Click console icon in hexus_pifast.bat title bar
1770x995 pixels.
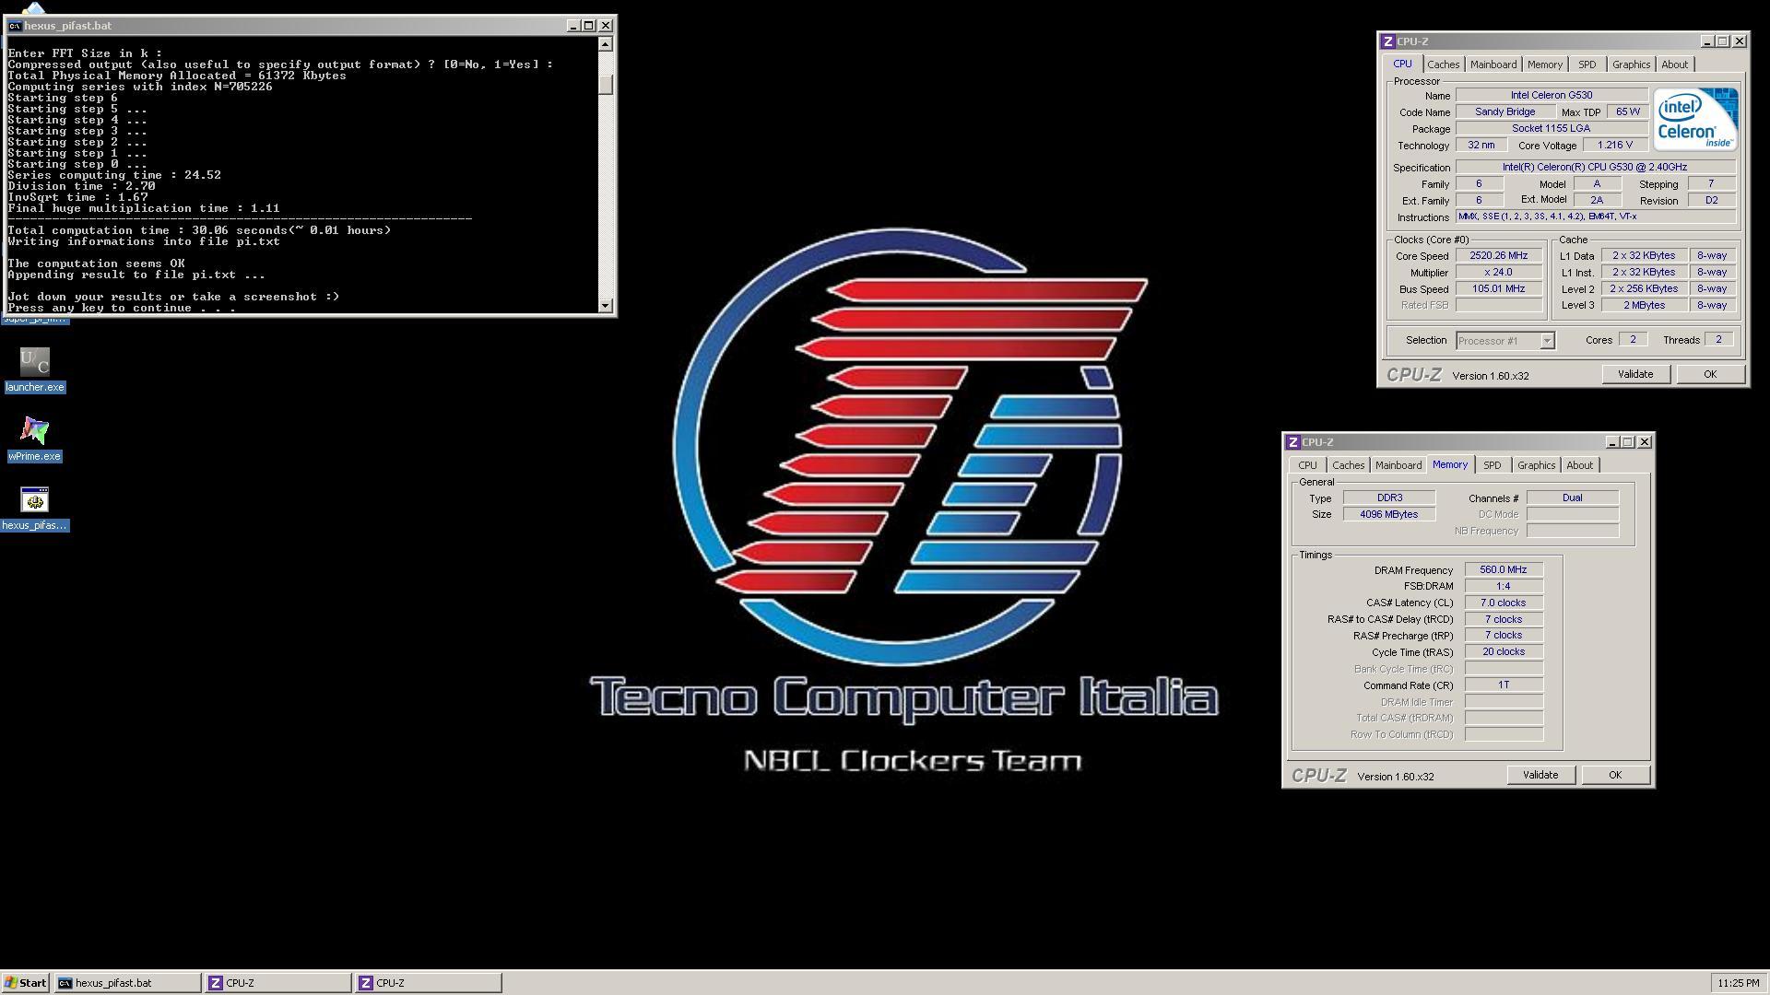click(15, 26)
